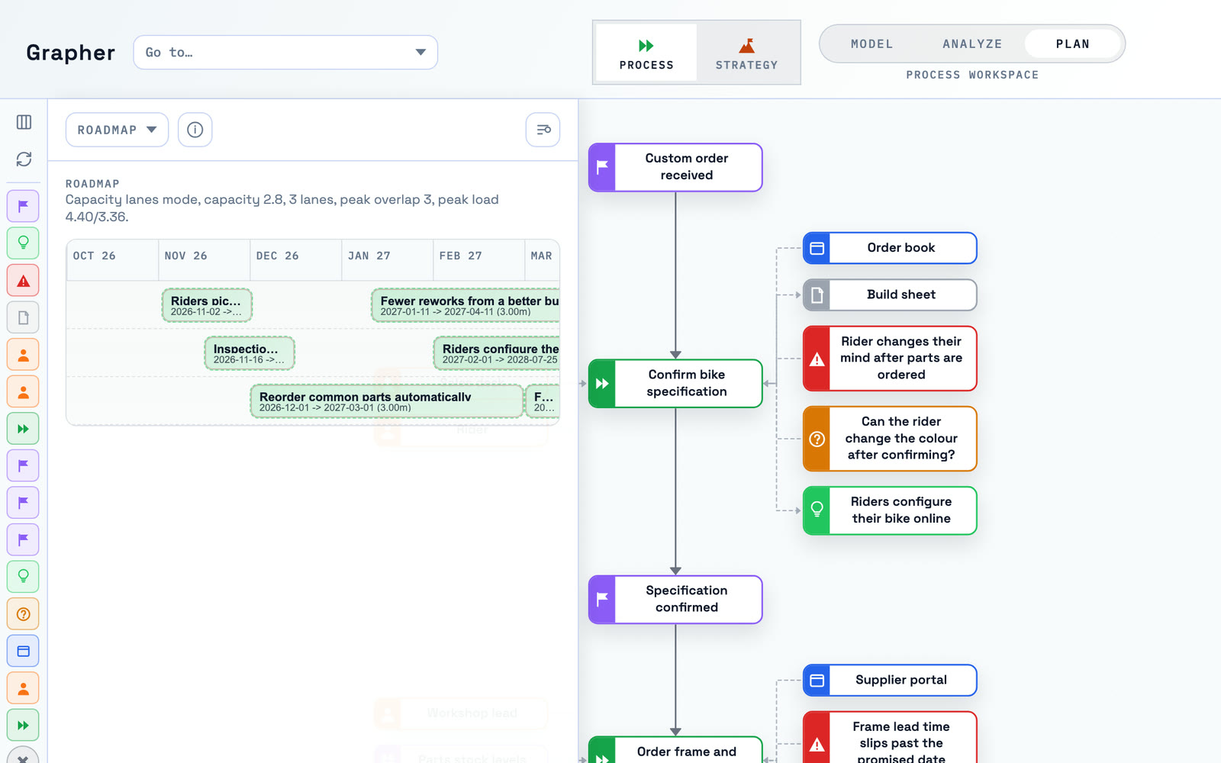Image resolution: width=1221 pixels, height=763 pixels.
Task: Open the roadmap settings sliders icon
Action: pyautogui.click(x=543, y=130)
